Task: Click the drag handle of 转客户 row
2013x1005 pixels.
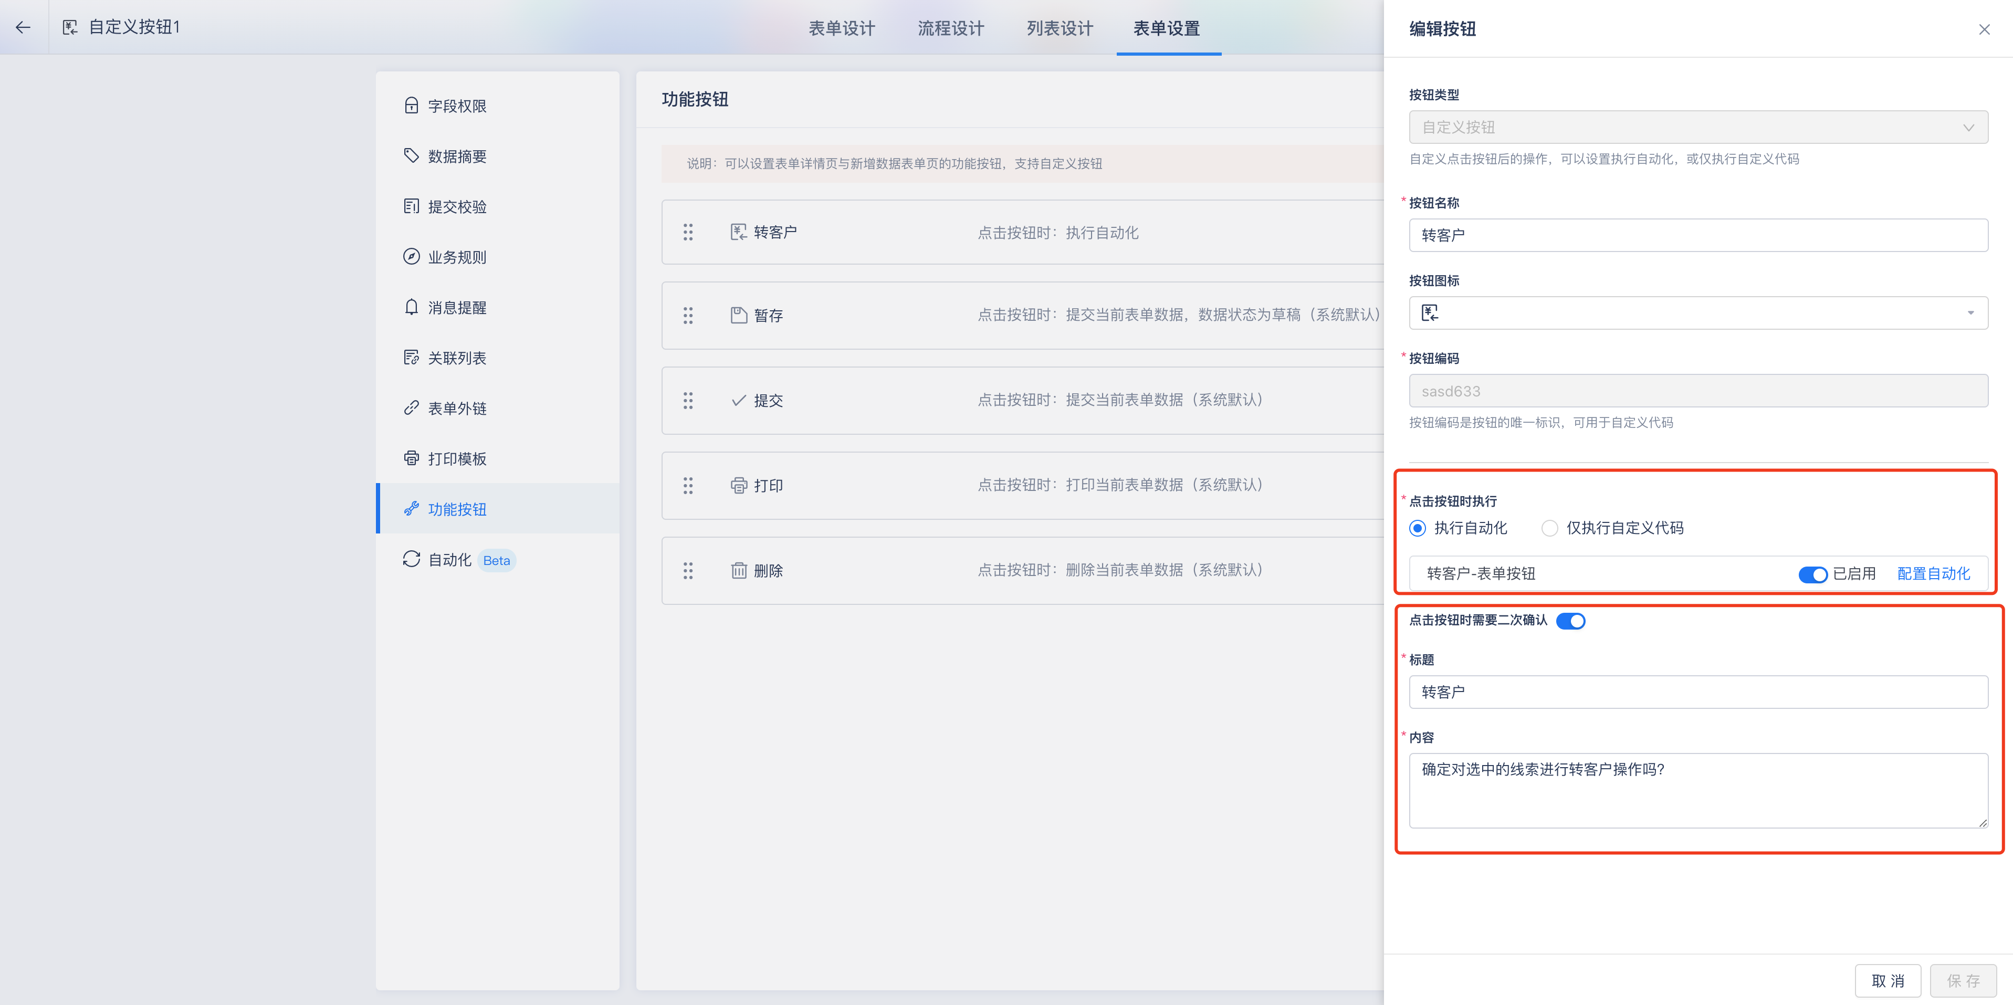Action: coord(688,232)
